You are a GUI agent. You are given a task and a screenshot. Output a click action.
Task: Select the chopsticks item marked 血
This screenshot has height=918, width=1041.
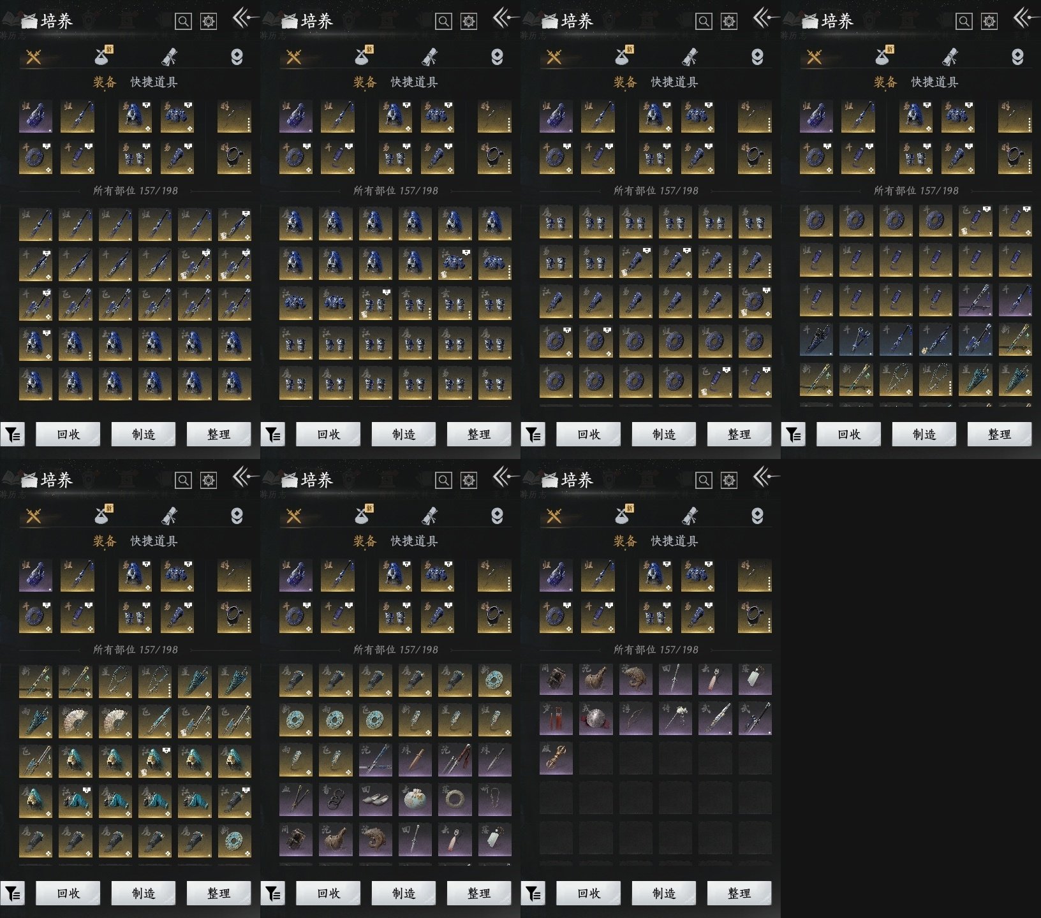296,799
